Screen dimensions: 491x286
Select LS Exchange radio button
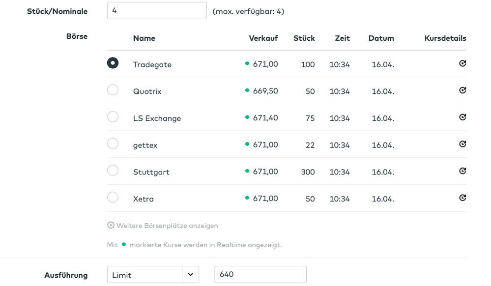click(x=113, y=117)
